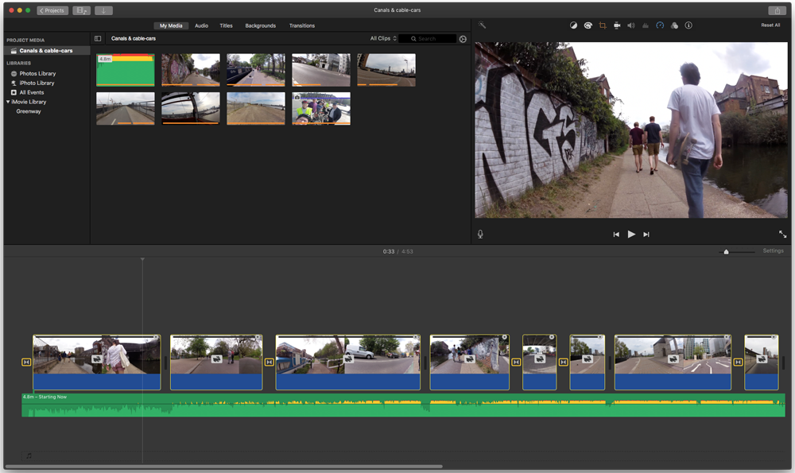Screen dimensions: 795x473
Task: Click the voiceover microphone icon
Action: 480,235
